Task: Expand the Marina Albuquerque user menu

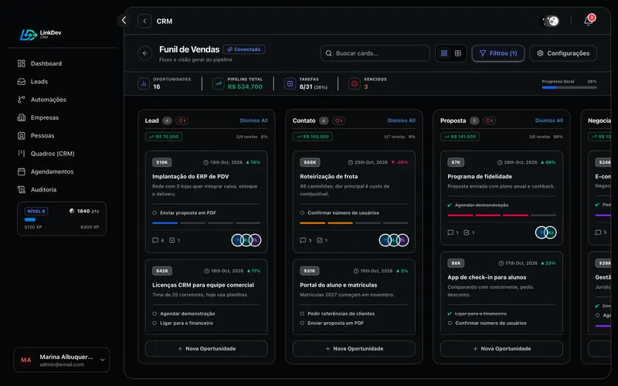Action: (x=62, y=360)
